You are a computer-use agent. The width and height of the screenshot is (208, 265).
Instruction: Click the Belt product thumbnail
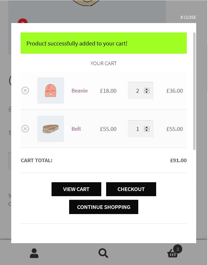coord(51,129)
